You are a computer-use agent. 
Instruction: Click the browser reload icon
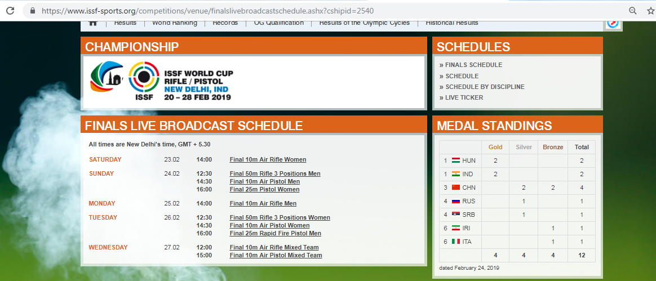click(x=10, y=11)
